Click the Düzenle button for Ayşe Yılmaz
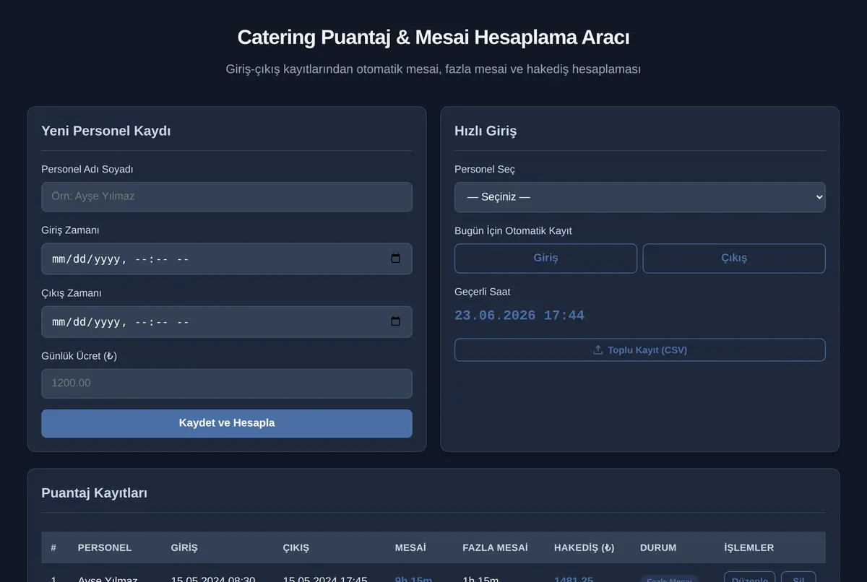This screenshot has height=582, width=867. click(749, 576)
